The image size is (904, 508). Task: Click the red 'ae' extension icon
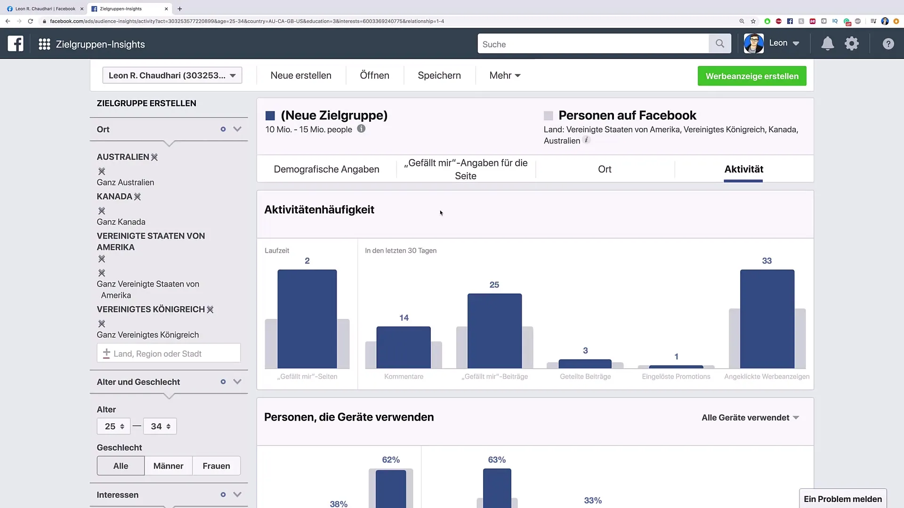[x=813, y=21]
